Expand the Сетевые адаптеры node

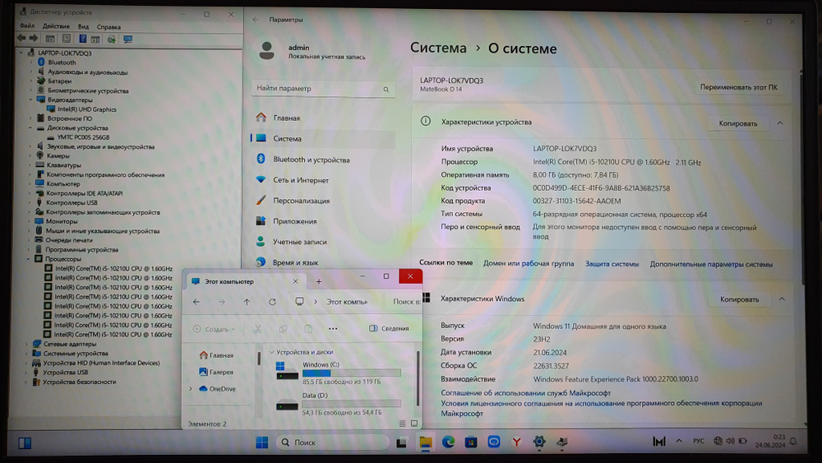(27, 344)
